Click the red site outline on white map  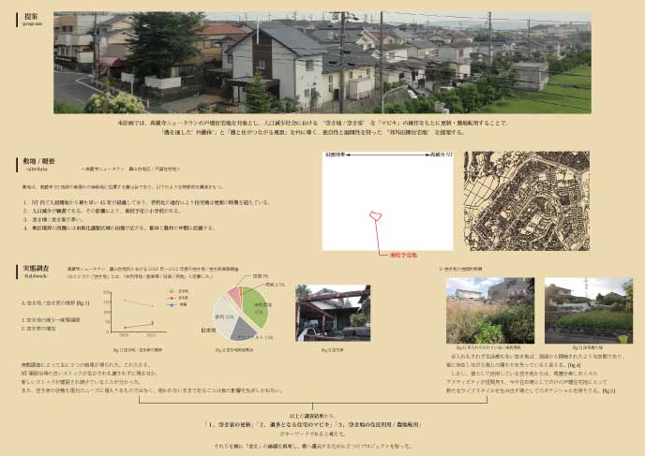point(375,216)
